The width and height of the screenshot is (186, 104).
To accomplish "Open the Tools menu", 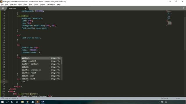I will [x=36, y=5].
